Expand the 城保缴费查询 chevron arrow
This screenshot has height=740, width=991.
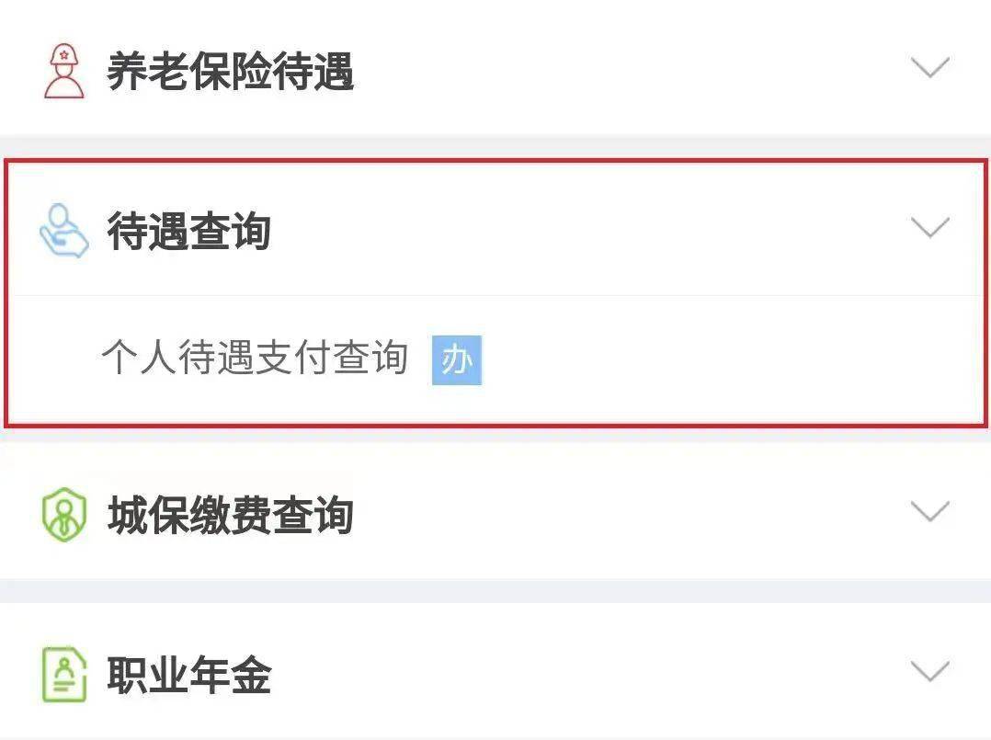(929, 510)
